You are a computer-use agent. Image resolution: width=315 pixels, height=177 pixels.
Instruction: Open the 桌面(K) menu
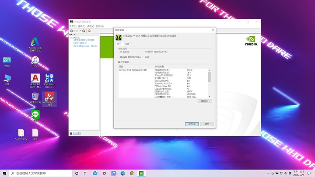coord(91,26)
